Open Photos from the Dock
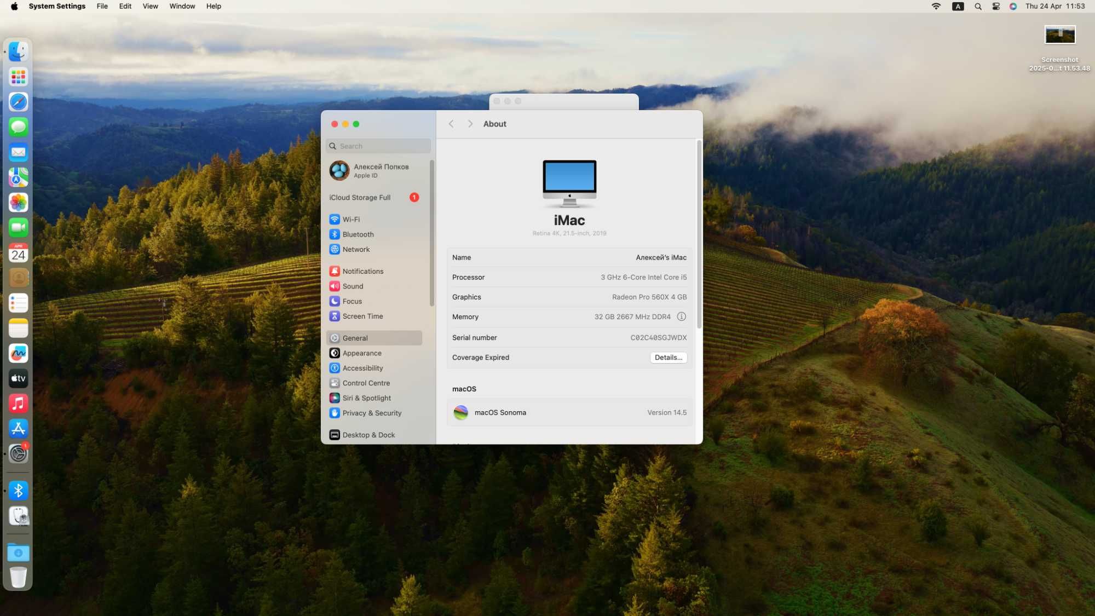1095x616 pixels. pos(18,203)
